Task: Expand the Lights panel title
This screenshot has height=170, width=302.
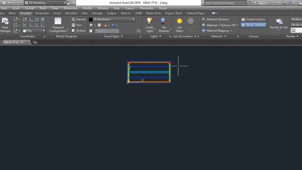Action: (155, 36)
